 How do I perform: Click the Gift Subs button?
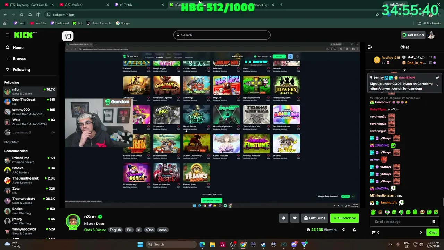(x=315, y=218)
